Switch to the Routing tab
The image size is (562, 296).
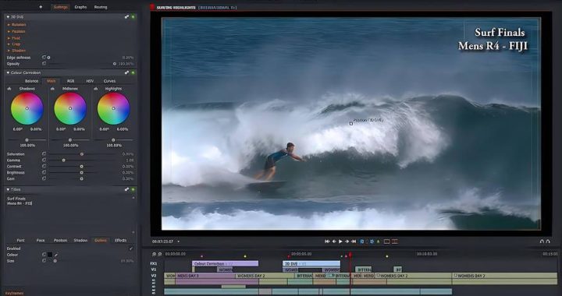click(101, 7)
